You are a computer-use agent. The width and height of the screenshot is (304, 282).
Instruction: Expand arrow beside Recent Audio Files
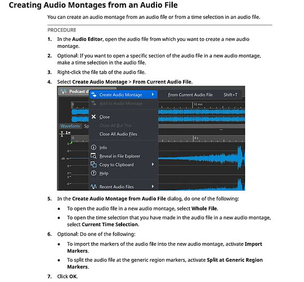click(x=153, y=187)
